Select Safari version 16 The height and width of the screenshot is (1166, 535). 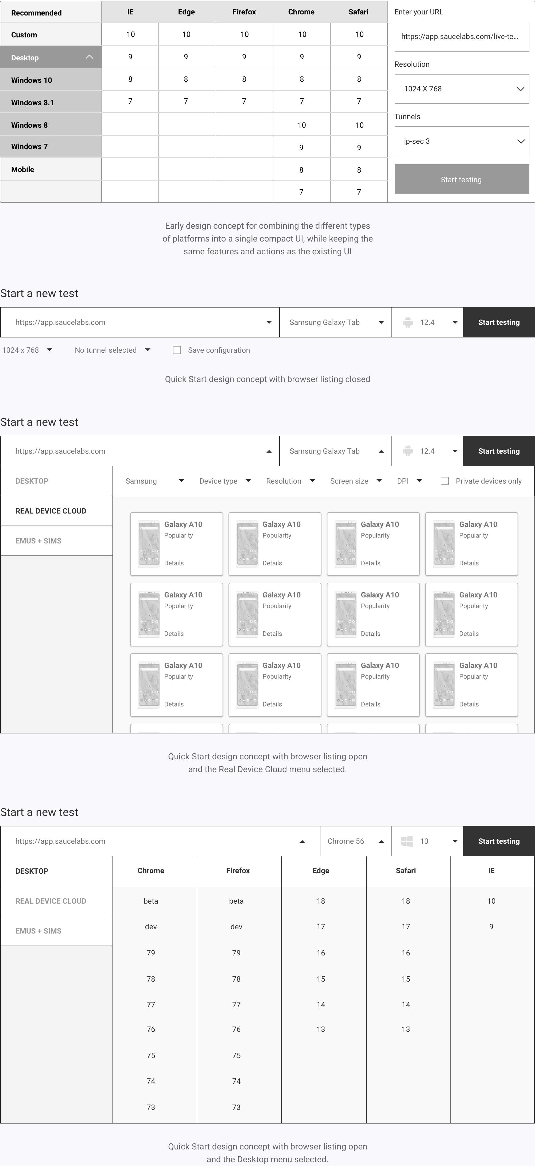tap(406, 953)
